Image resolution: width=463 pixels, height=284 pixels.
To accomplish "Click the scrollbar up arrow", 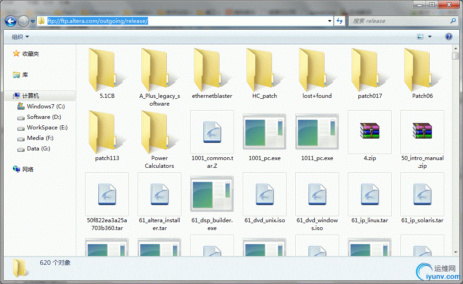I will coord(455,48).
